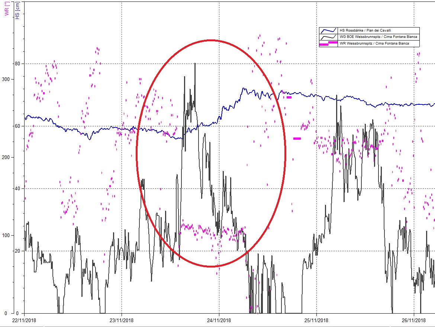Click the HS [cm] axis title
The height and width of the screenshot is (327, 435).
click(x=17, y=10)
